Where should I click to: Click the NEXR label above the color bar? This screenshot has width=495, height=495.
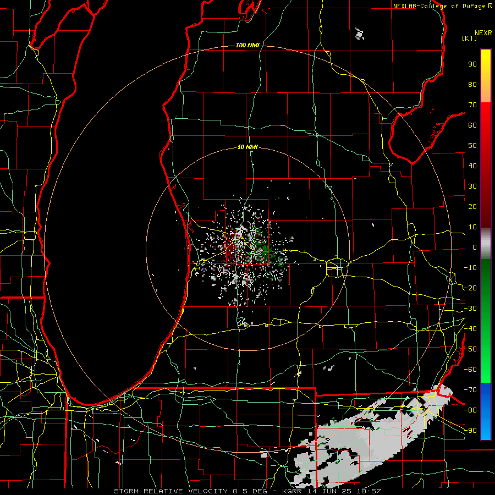coord(483,33)
